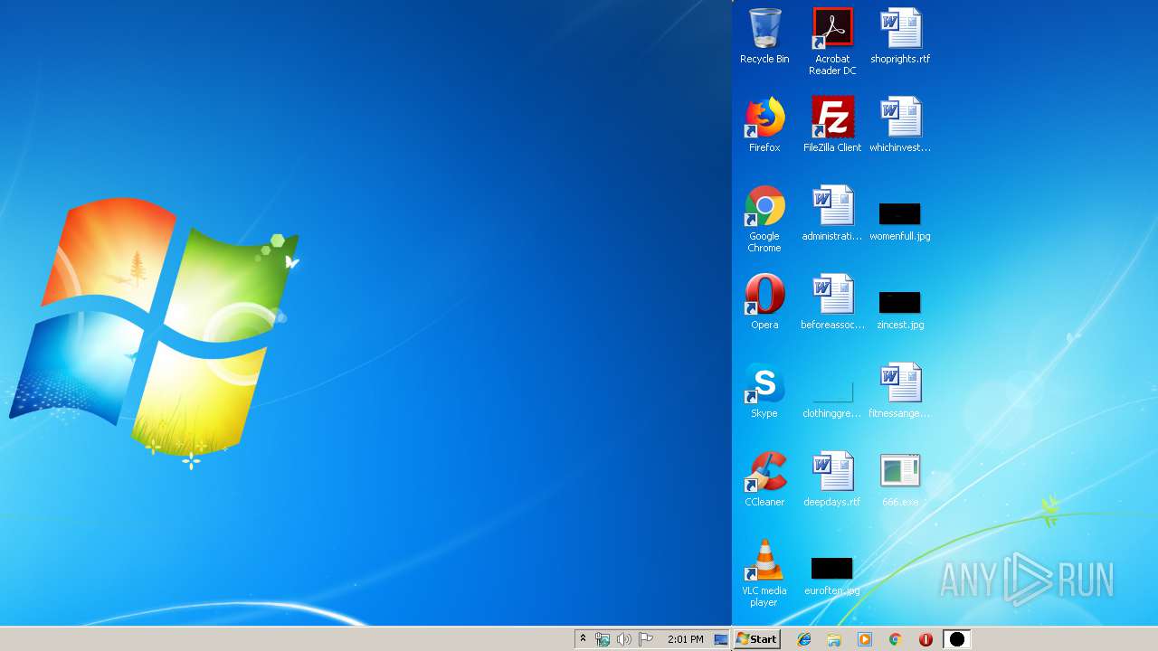Select the beforeassoc… Word document

(x=832, y=302)
